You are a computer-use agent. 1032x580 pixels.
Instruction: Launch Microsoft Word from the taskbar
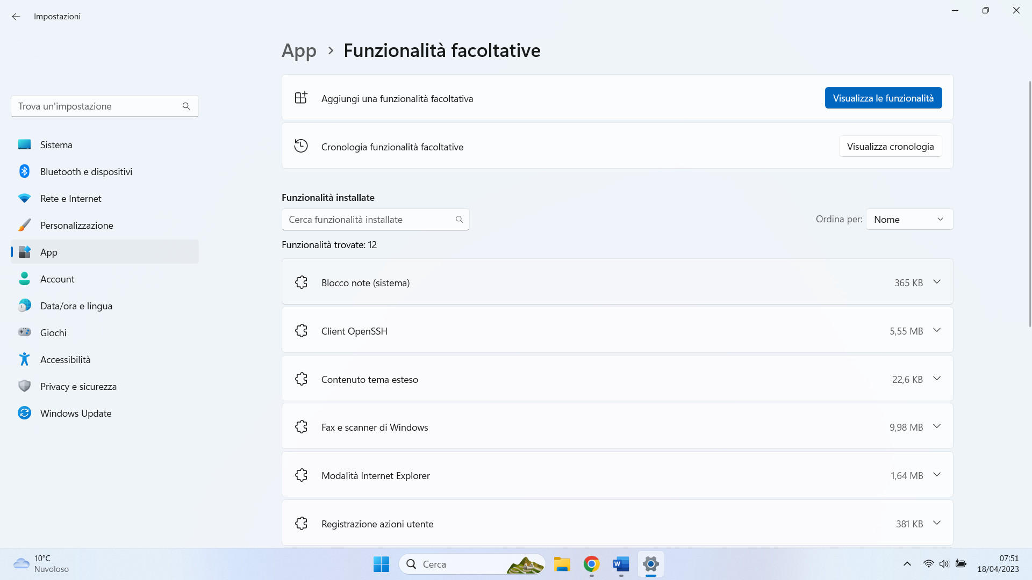621,564
